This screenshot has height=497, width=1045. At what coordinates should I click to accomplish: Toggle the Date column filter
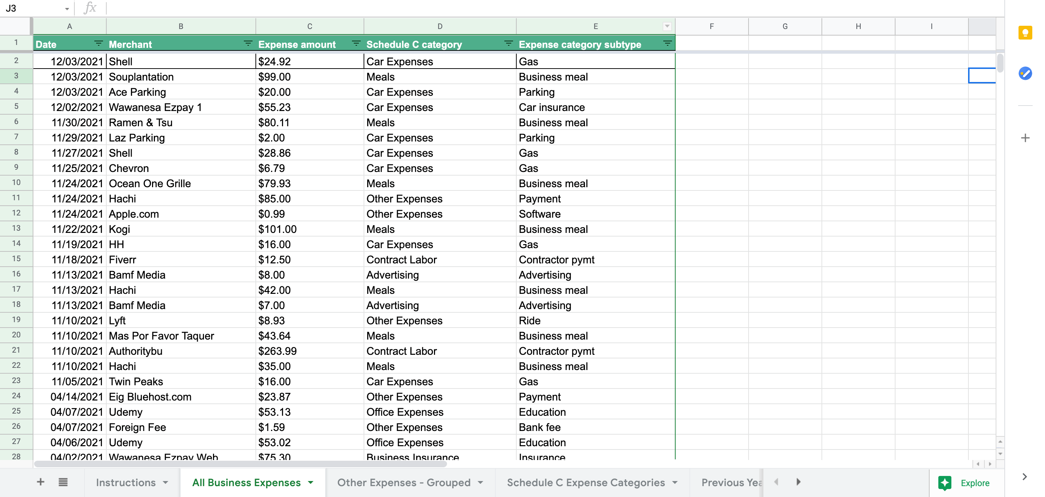98,44
